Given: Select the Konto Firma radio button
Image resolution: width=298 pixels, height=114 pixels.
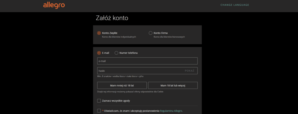Looking at the screenshot, I should [x=150, y=33].
